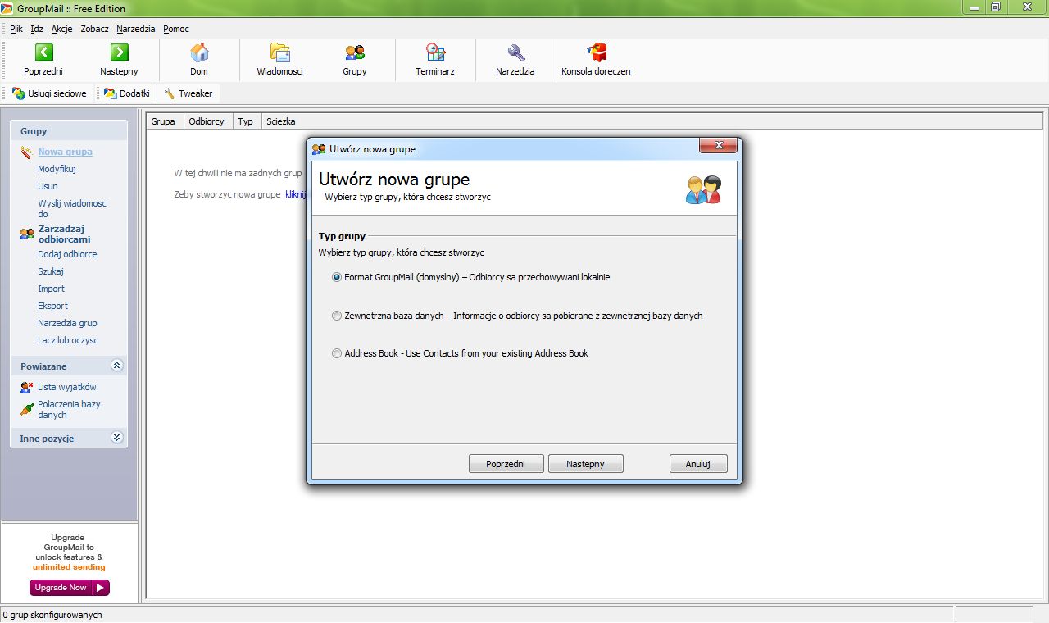Click Narzedzia grup sidebar link
The height and width of the screenshot is (623, 1049).
[x=67, y=323]
